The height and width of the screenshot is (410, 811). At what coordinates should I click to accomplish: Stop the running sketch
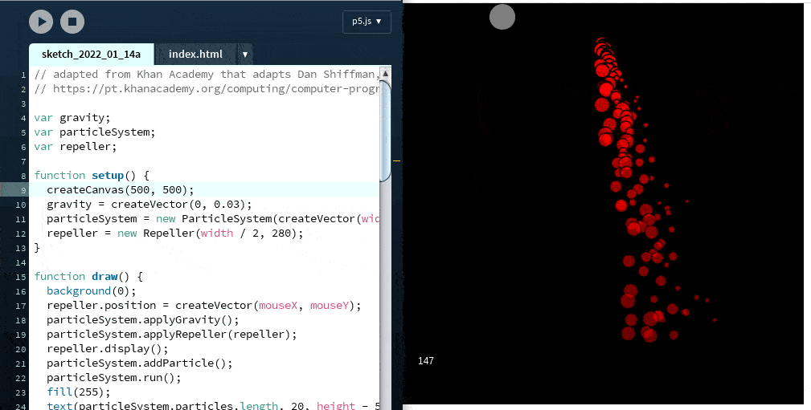click(72, 22)
